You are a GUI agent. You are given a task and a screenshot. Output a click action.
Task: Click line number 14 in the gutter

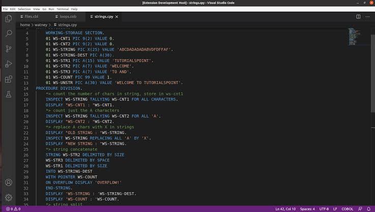pos(26,88)
